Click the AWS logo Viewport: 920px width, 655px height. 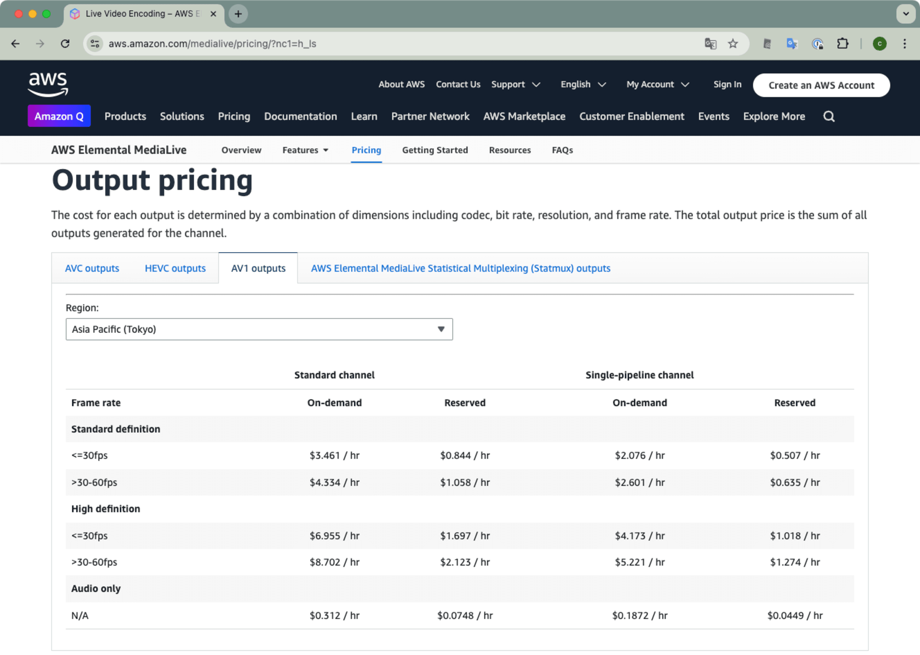(x=48, y=84)
